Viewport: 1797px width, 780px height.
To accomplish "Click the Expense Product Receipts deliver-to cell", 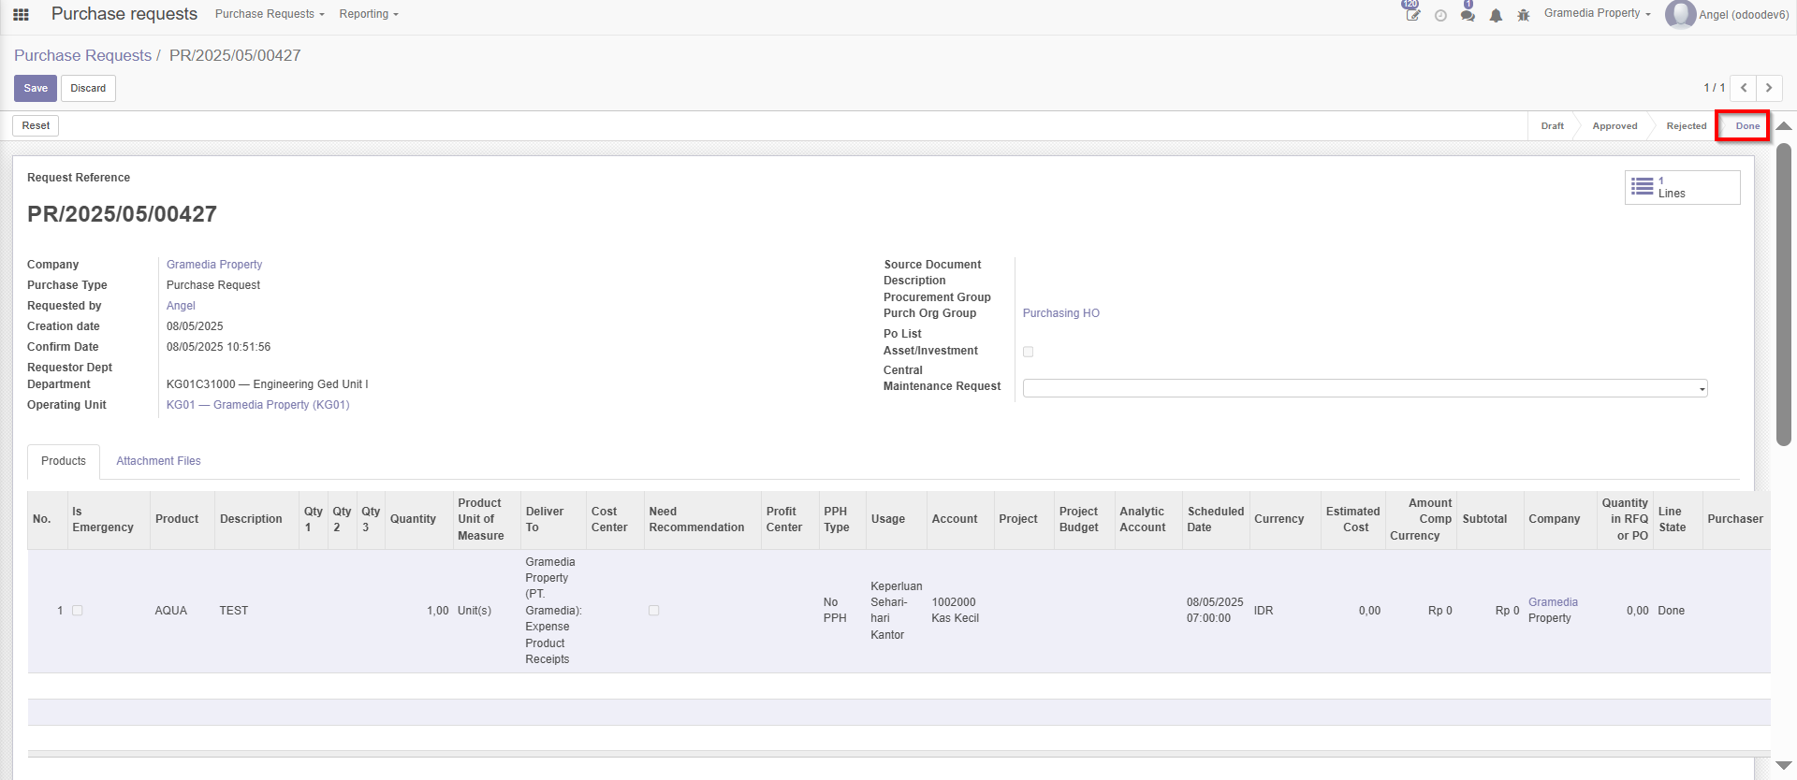I will click(552, 611).
